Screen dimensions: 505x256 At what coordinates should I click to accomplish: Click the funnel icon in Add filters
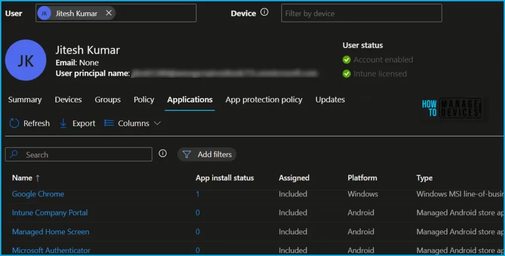click(186, 155)
